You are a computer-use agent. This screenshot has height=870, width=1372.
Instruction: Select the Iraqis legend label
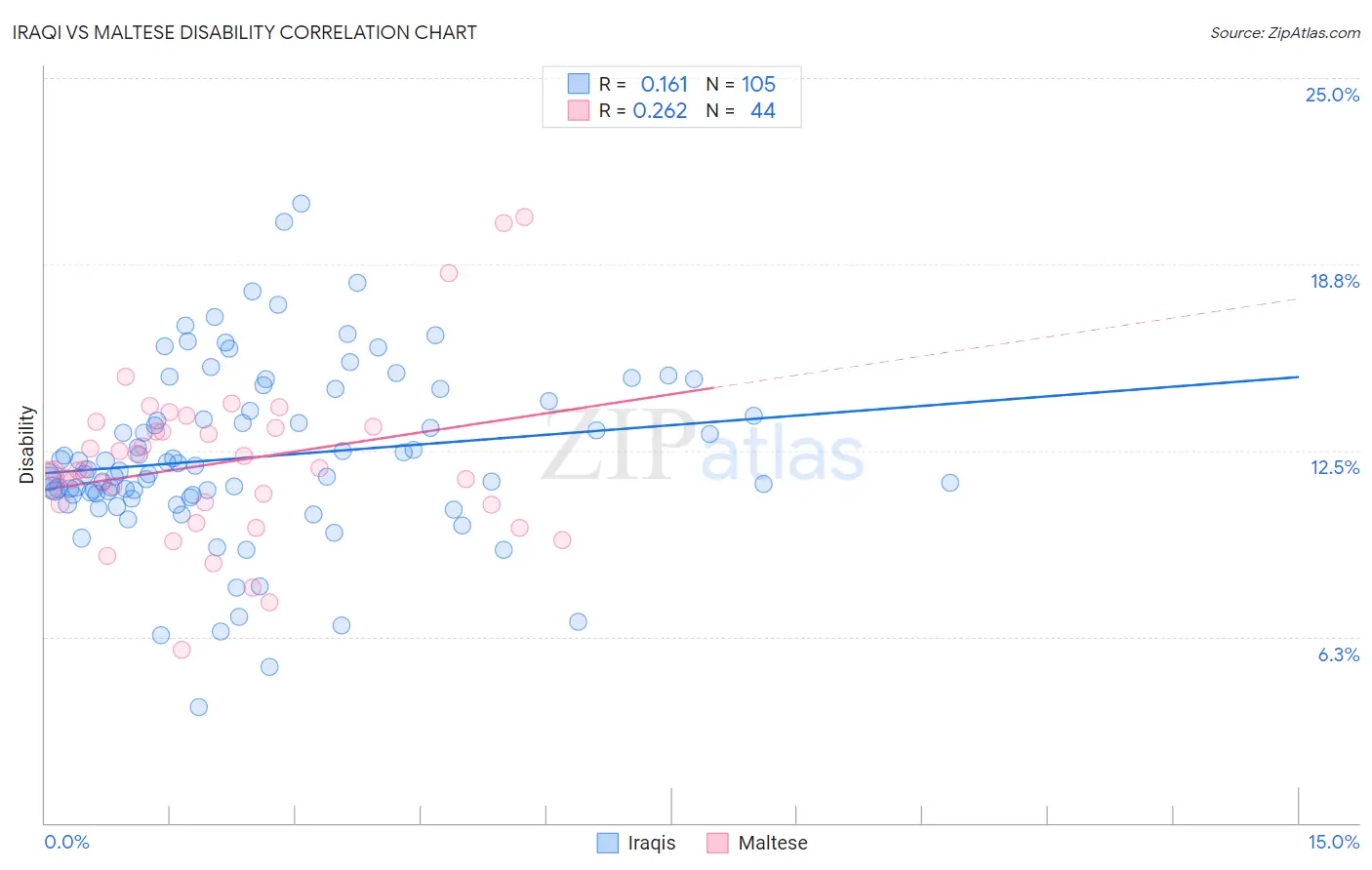pos(652,843)
